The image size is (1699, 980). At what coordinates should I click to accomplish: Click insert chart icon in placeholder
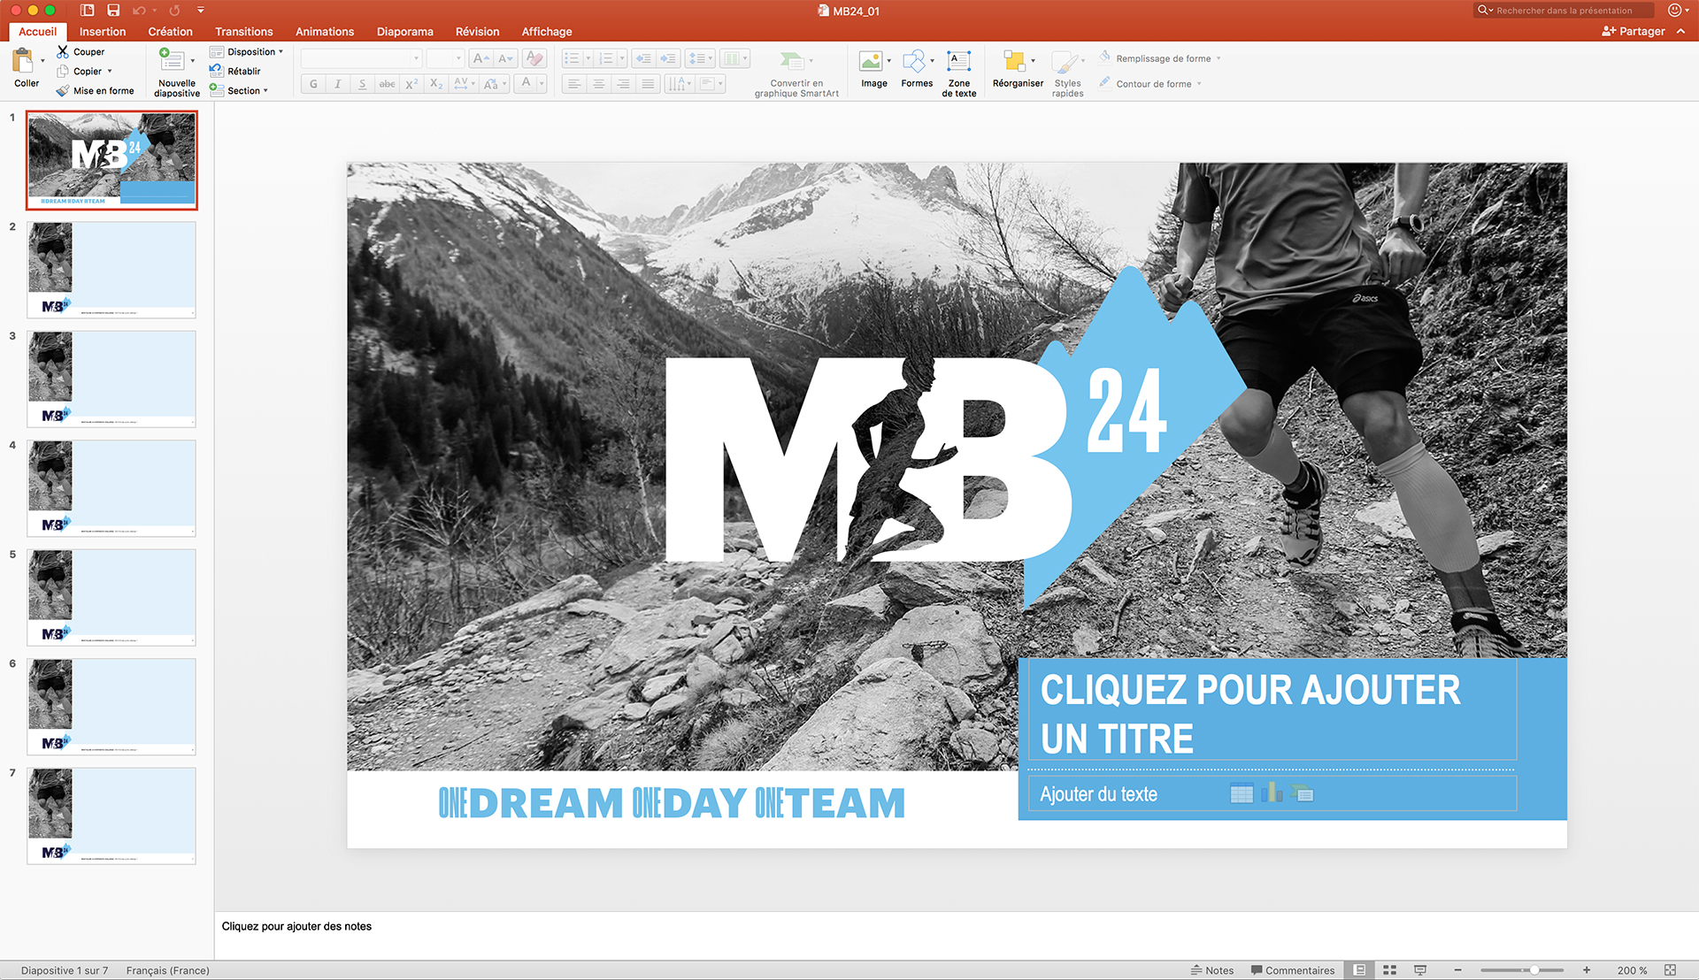pyautogui.click(x=1272, y=792)
